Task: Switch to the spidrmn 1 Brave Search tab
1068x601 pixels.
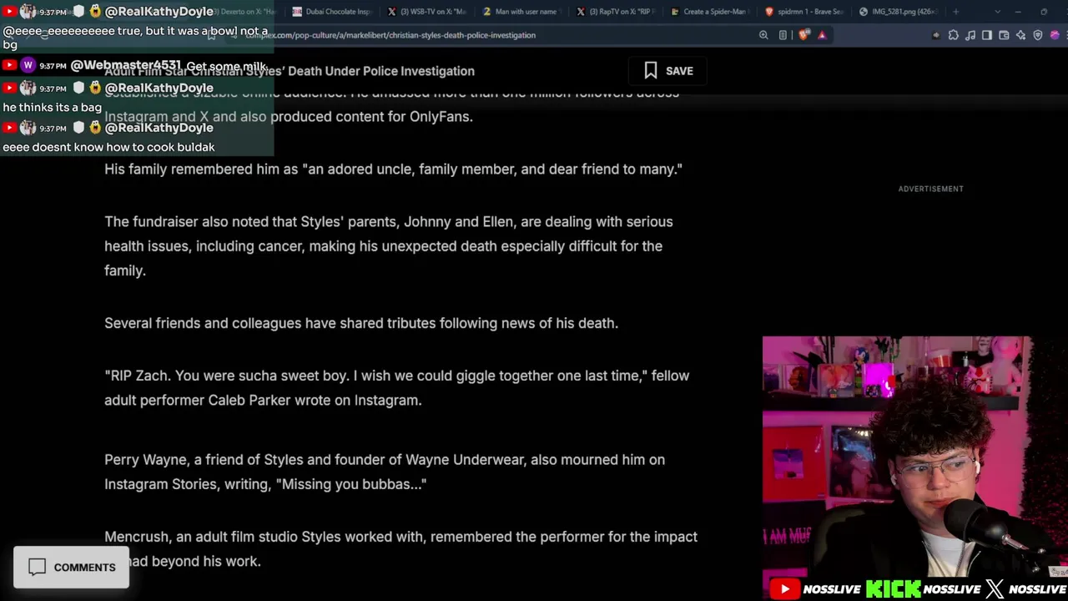Action: coord(804,12)
